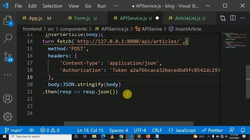This screenshot has width=250, height=140.
Task: Change end of line sequence CRLF
Action: pyautogui.click(x=157, y=130)
